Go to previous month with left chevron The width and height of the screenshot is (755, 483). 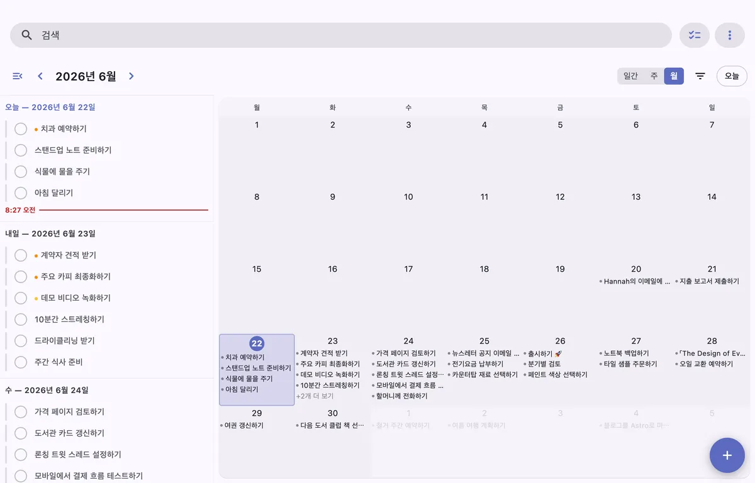(40, 76)
